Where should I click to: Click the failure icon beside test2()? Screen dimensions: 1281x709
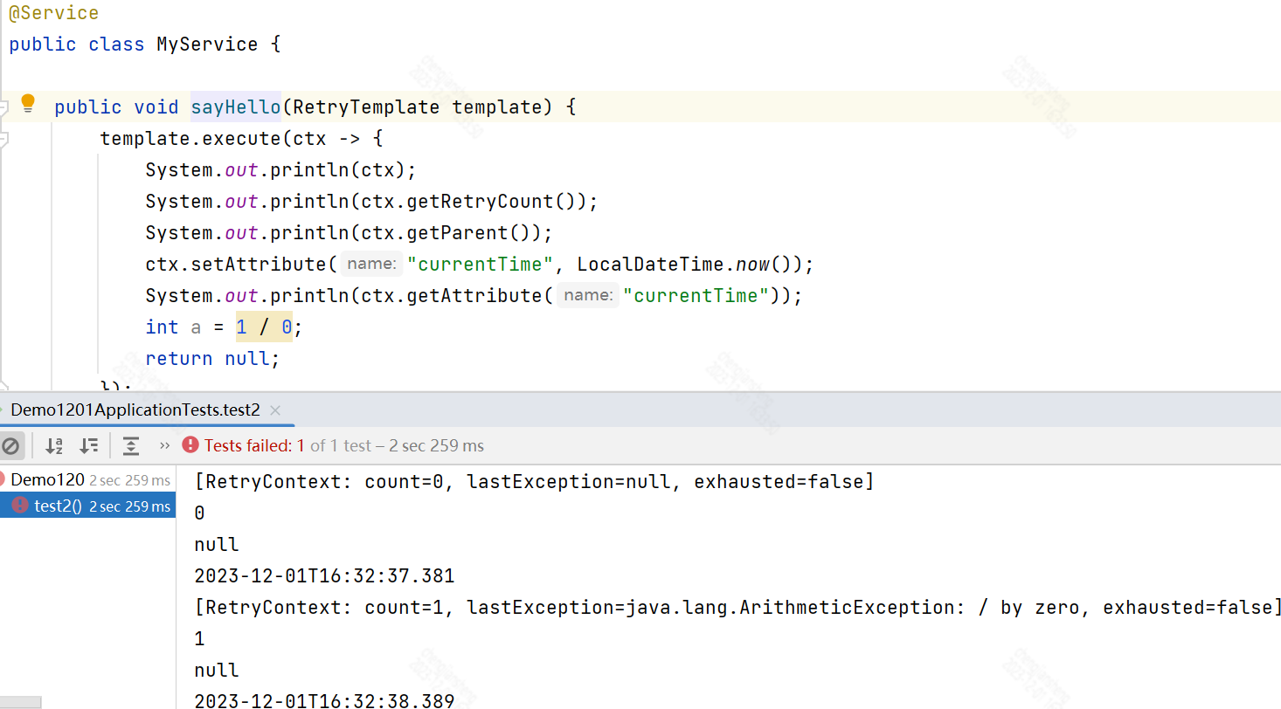point(19,505)
